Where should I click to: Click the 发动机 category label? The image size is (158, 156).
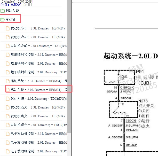(10, 19)
